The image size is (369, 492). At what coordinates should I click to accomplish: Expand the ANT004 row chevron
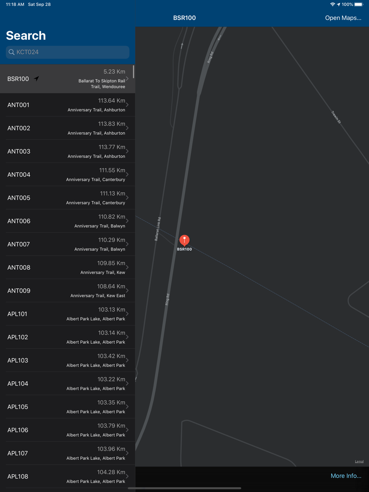[127, 174]
